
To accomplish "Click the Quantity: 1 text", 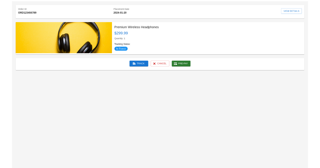I will [120, 38].
